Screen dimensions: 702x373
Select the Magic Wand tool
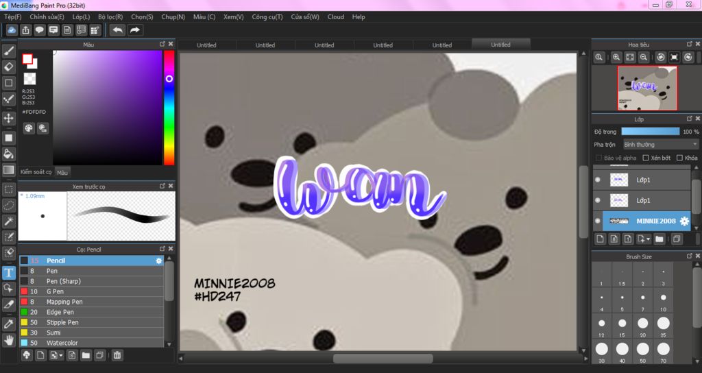click(9, 221)
